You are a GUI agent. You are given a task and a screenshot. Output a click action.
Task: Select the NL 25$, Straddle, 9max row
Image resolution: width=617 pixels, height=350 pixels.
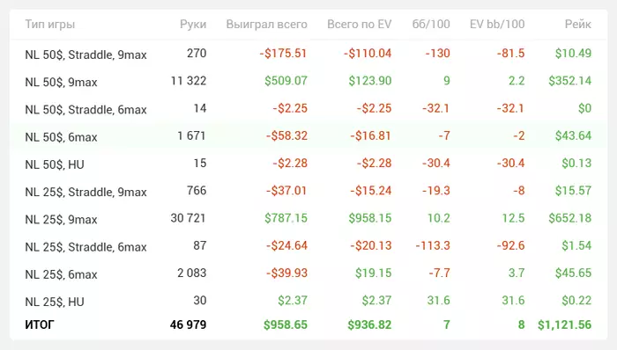tap(308, 191)
